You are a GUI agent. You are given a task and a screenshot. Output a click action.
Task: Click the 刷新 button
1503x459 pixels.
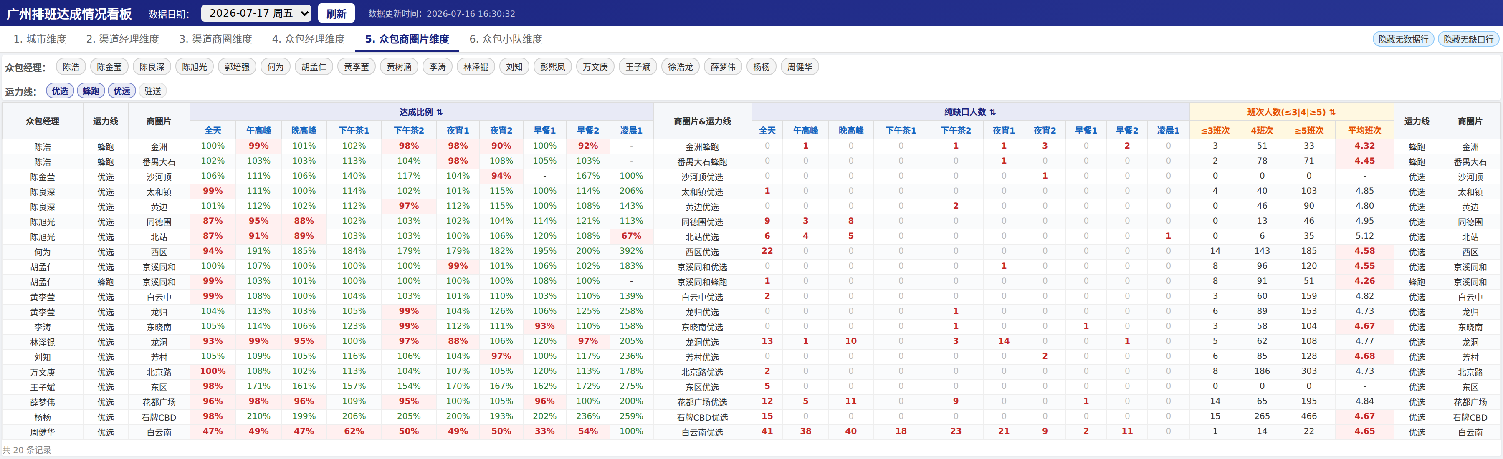[337, 13]
